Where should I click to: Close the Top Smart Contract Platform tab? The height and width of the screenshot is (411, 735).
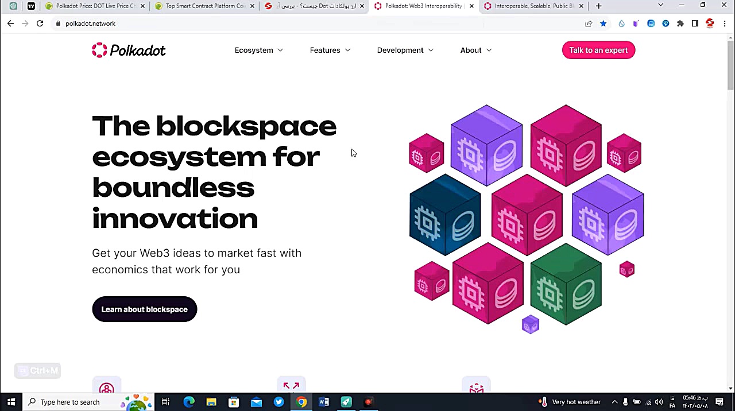[x=252, y=6]
